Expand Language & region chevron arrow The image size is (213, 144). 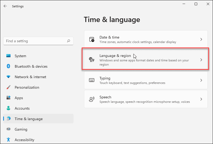(x=201, y=60)
